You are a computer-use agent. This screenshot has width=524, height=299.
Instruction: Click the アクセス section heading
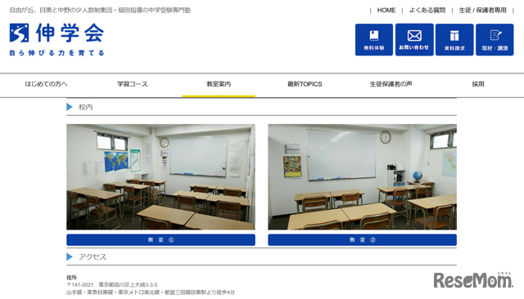pos(93,257)
